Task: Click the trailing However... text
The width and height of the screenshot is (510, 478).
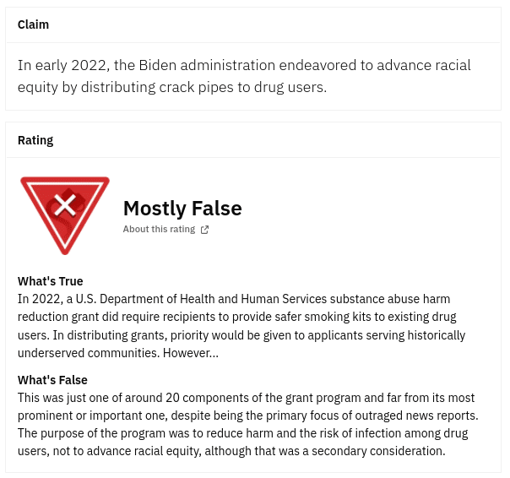Action: (191, 353)
